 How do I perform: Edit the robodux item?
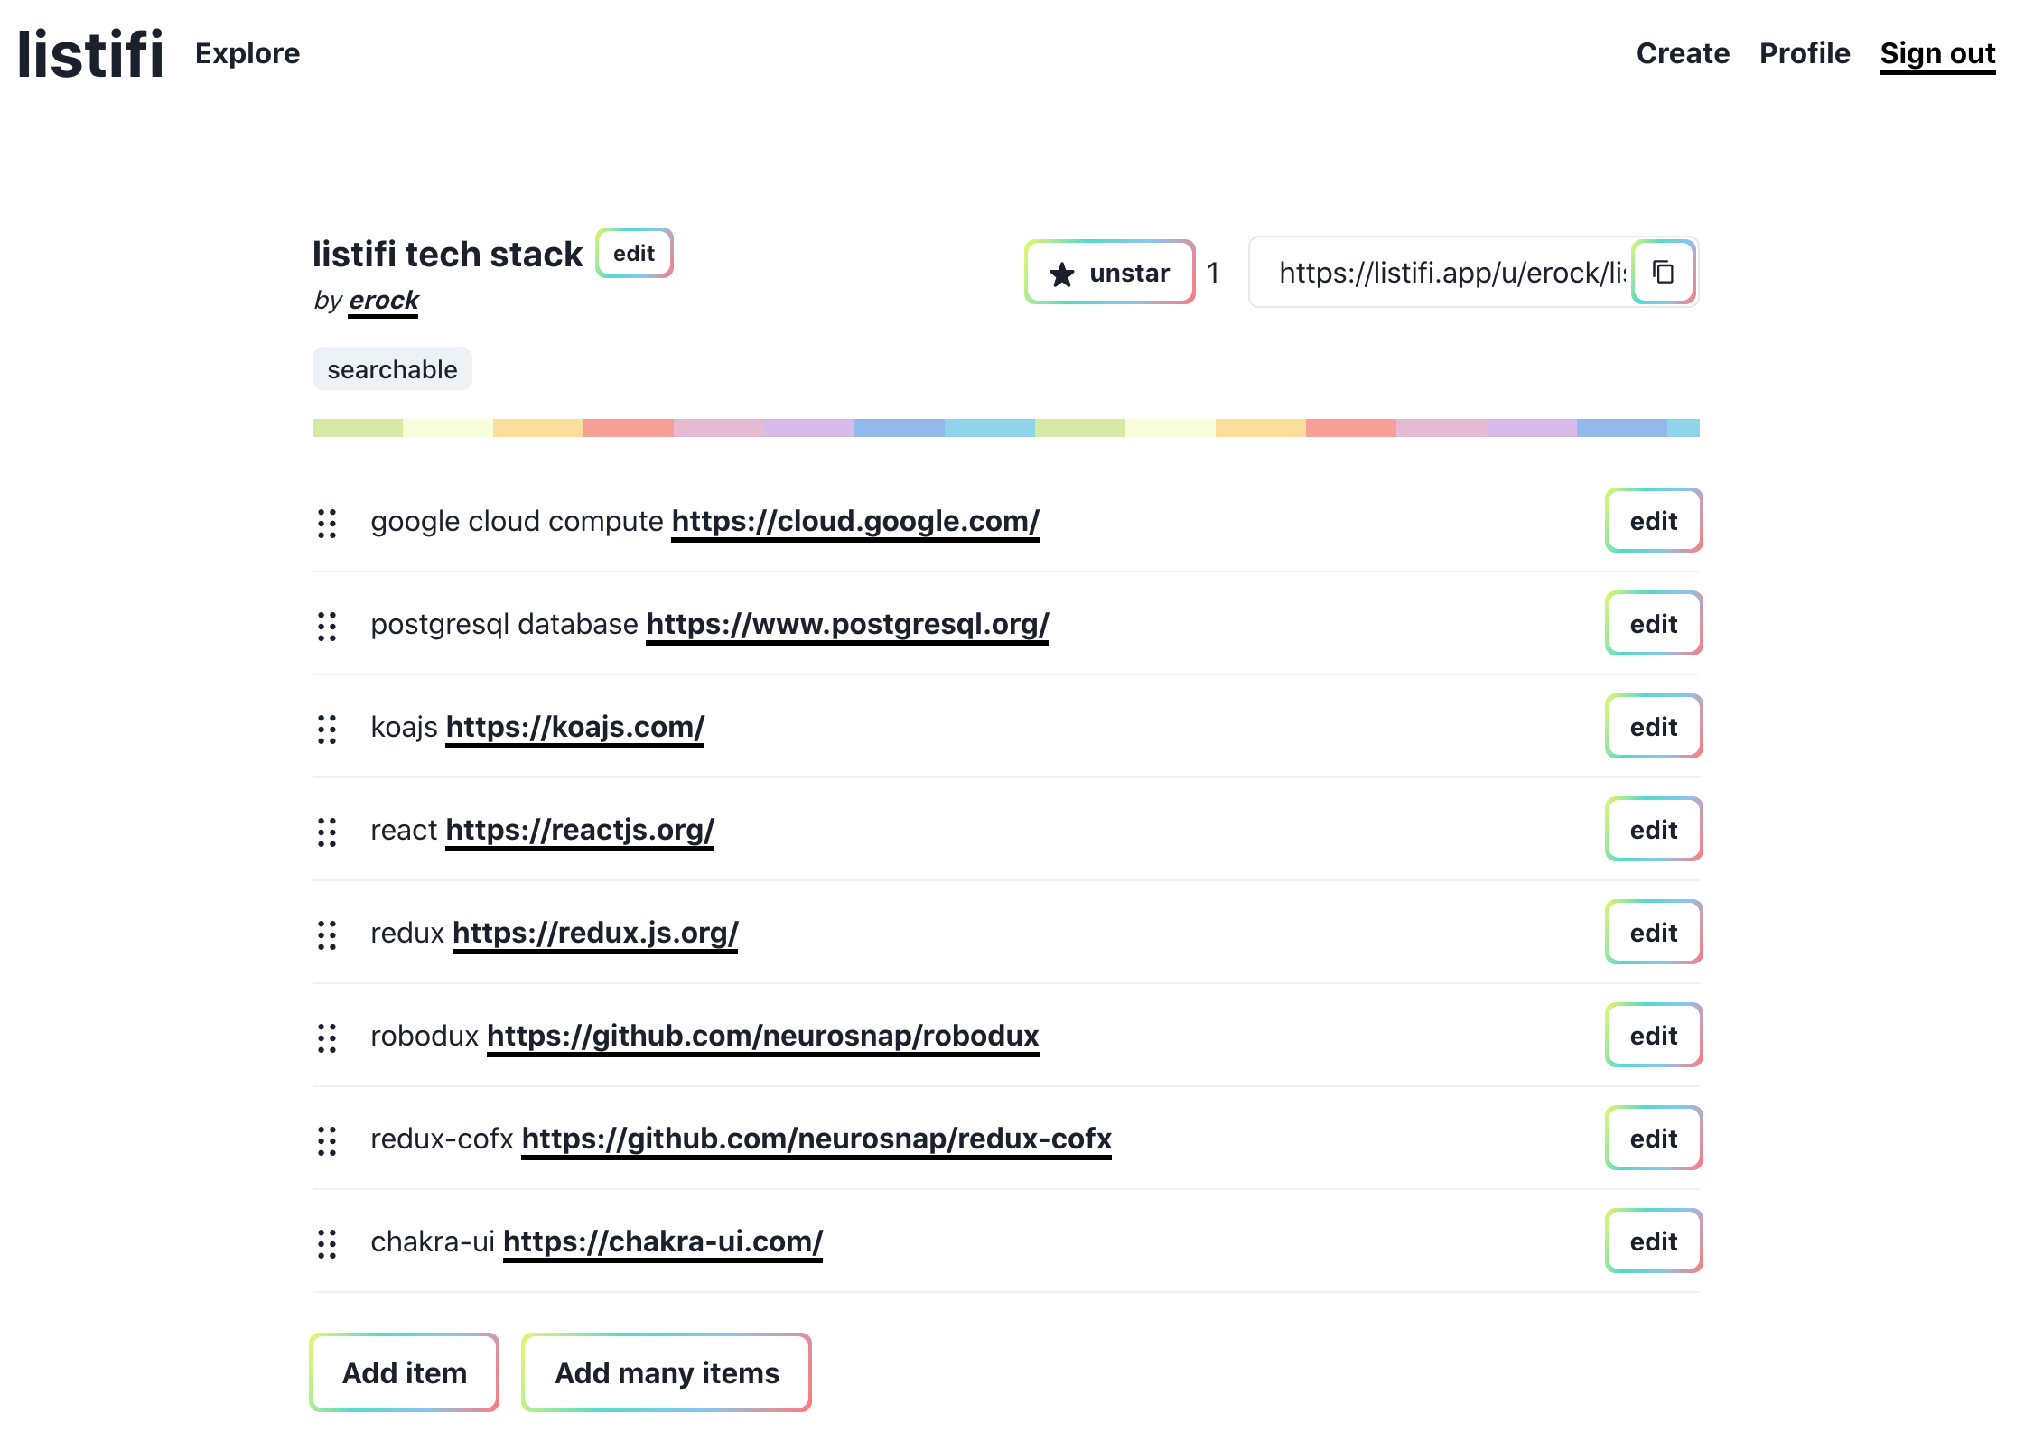tap(1654, 1036)
